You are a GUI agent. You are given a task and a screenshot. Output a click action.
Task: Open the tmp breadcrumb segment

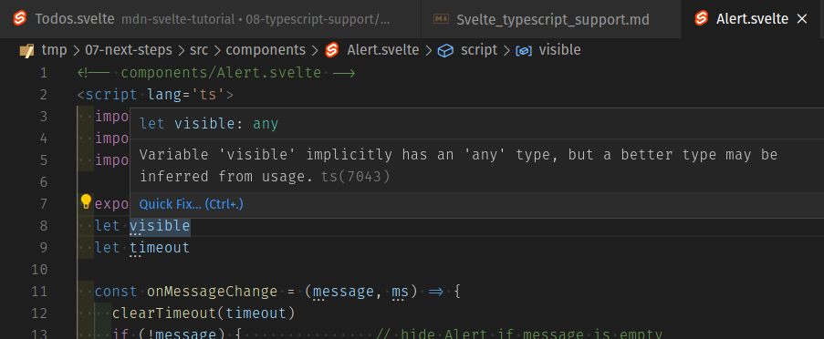coord(54,50)
